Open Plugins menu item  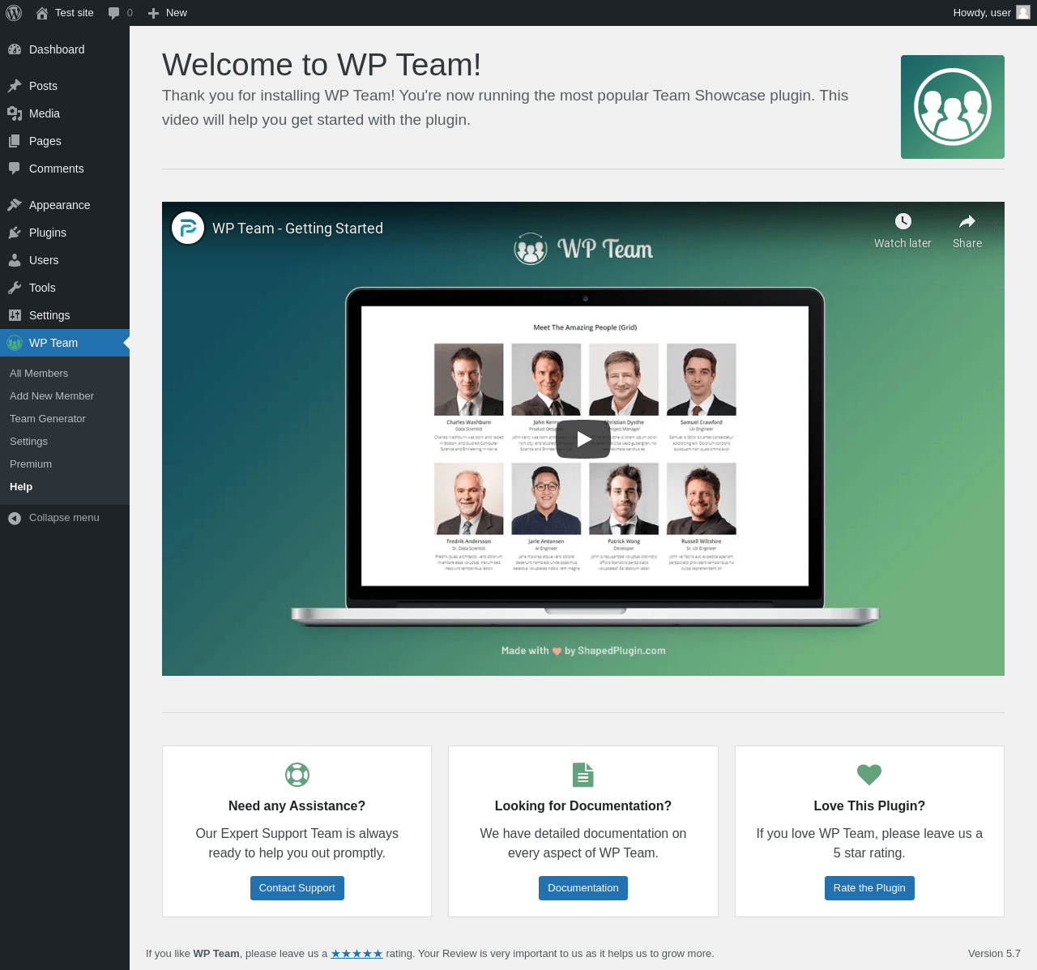tap(65, 233)
